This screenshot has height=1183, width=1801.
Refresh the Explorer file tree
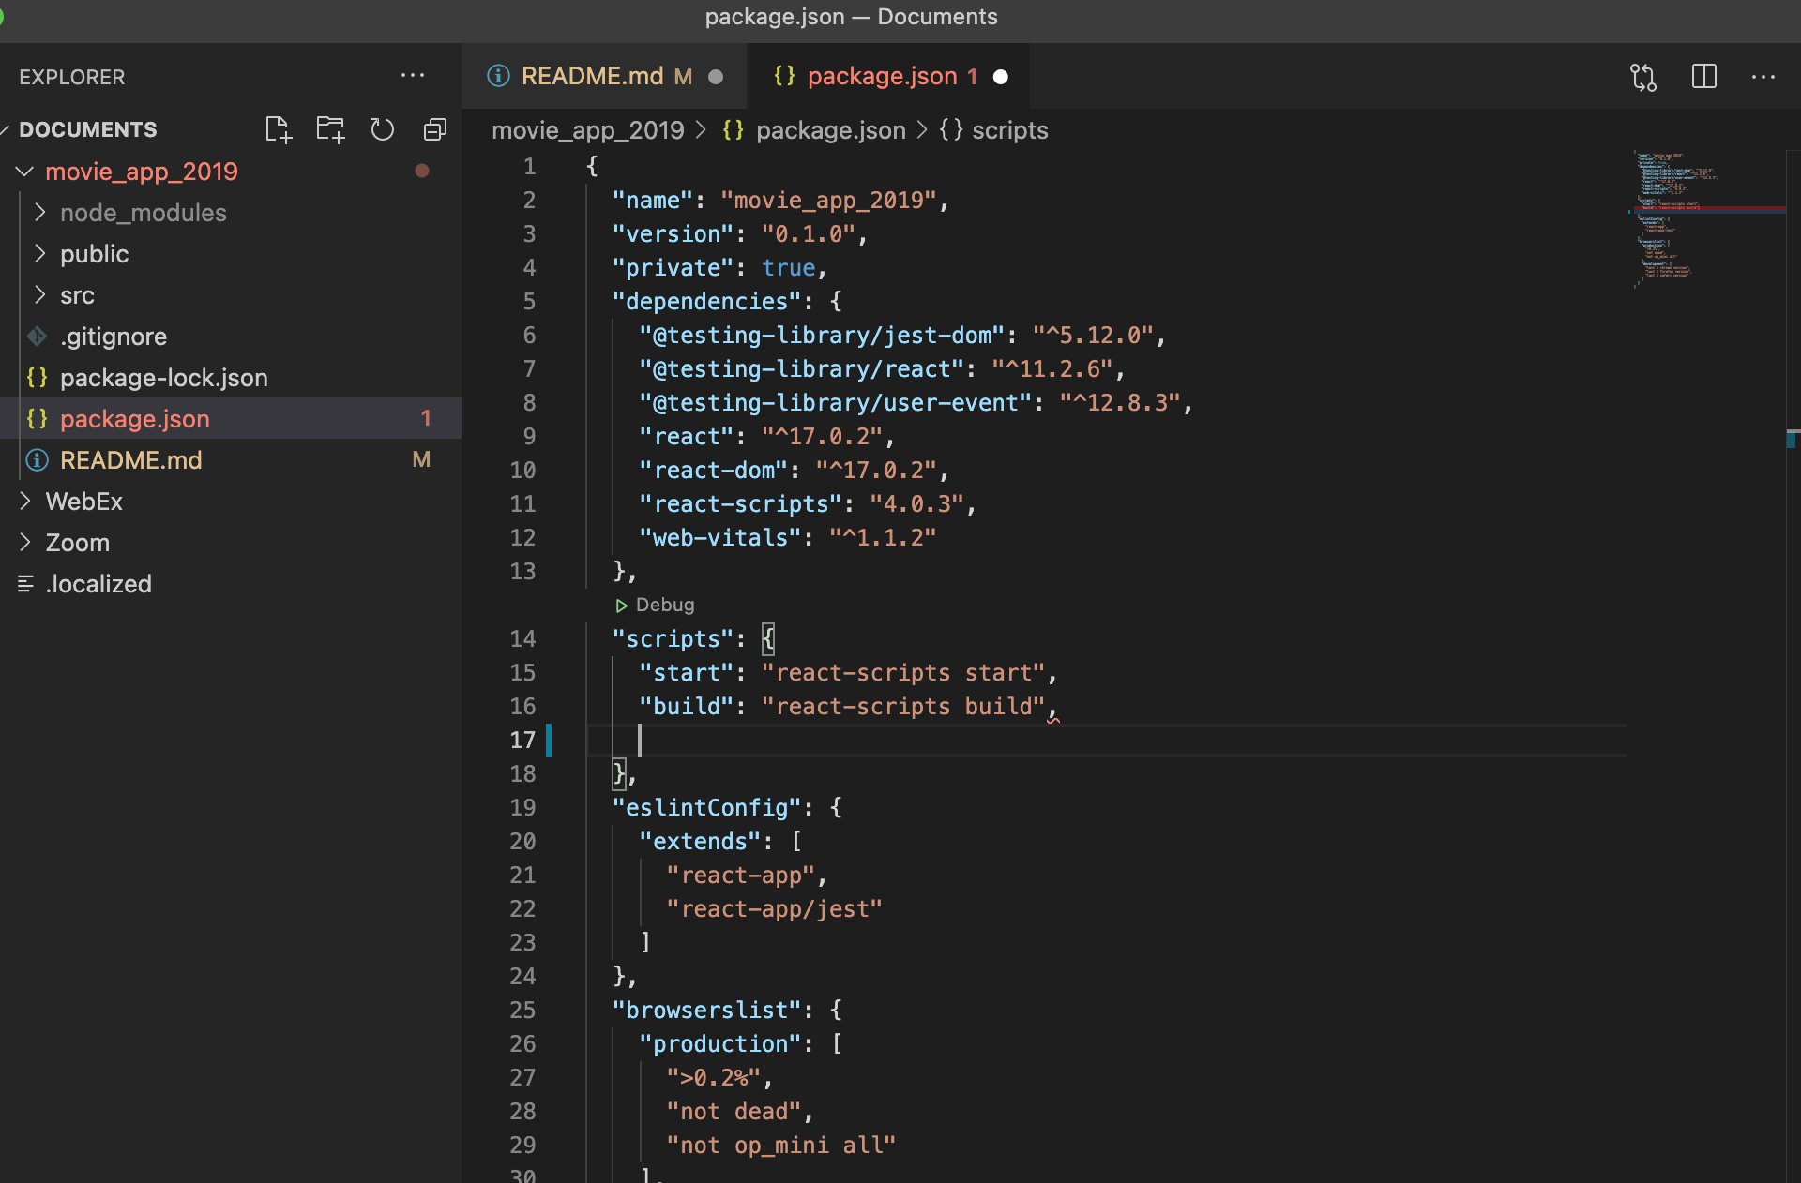382,129
